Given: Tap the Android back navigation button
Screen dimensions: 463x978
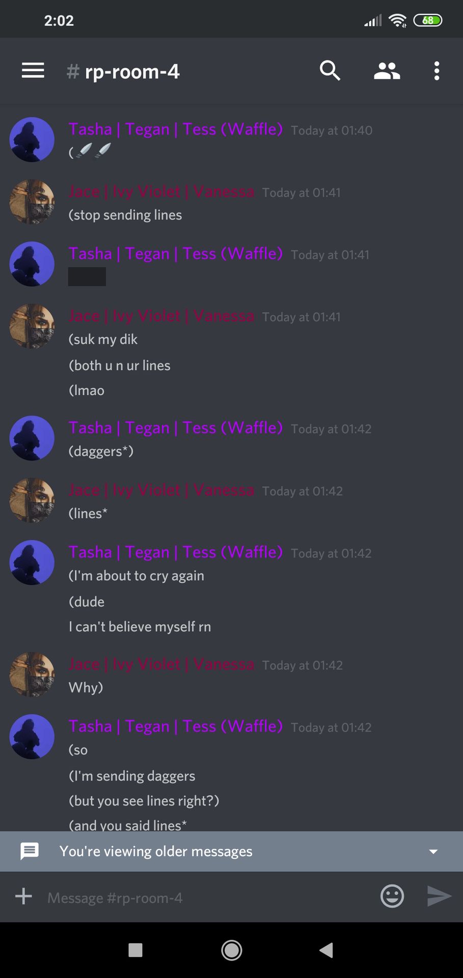Looking at the screenshot, I should (326, 950).
